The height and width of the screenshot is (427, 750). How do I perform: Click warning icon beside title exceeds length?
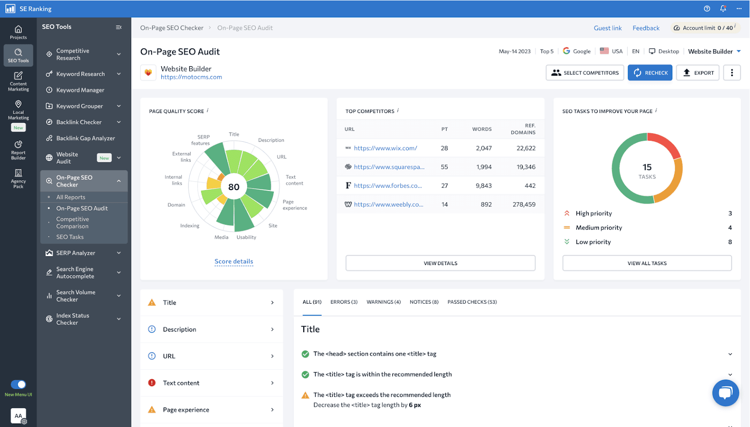(305, 395)
